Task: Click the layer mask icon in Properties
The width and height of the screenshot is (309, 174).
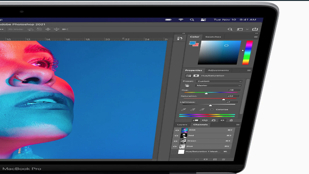Action: [196, 75]
